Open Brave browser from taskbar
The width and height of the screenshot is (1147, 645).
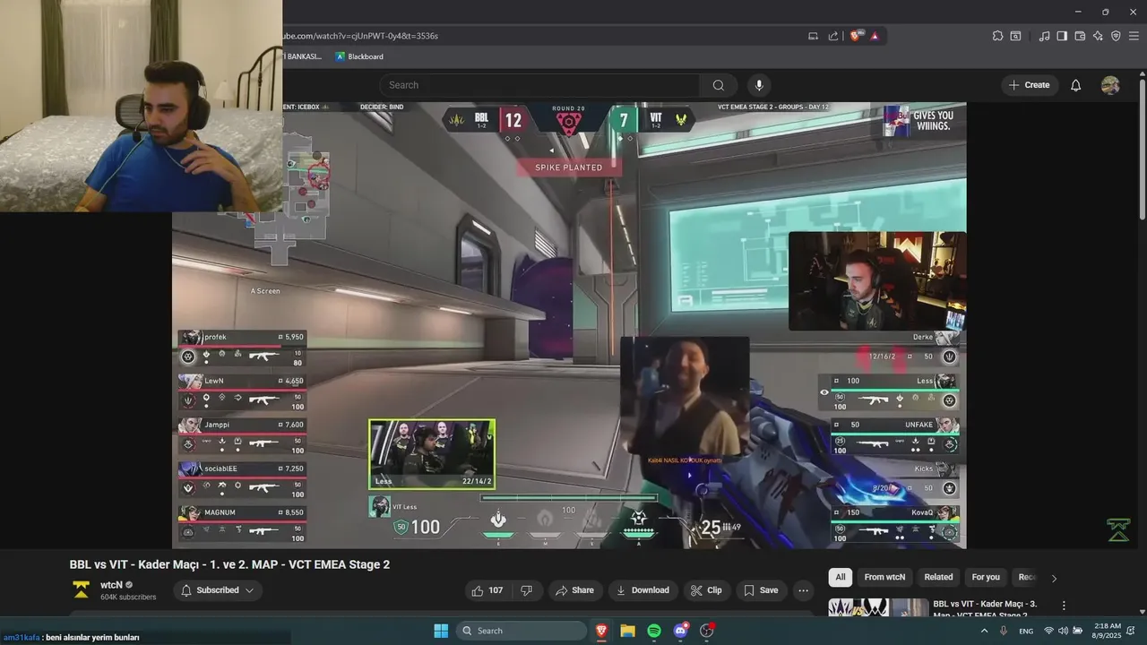(601, 631)
